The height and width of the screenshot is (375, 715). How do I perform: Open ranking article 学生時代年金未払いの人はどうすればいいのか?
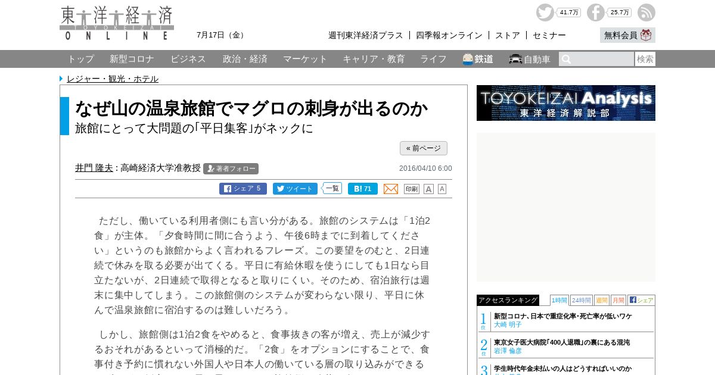tap(562, 368)
